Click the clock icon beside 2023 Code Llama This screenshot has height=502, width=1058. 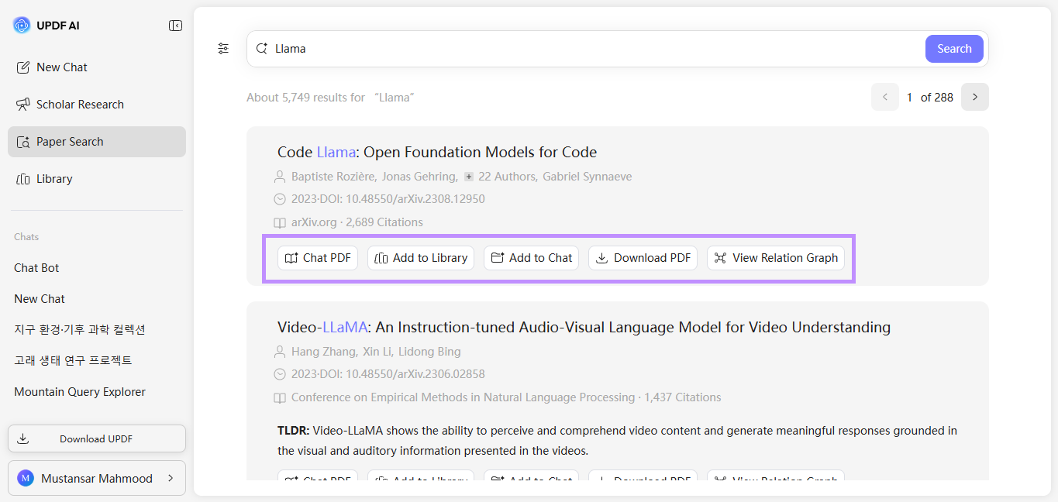point(280,199)
